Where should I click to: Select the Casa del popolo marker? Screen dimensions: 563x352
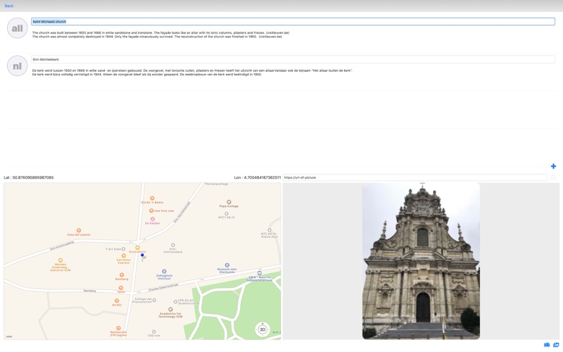(79, 230)
